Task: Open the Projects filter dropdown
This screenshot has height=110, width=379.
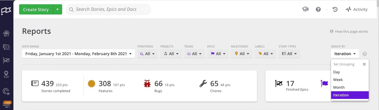Action: (x=171, y=54)
